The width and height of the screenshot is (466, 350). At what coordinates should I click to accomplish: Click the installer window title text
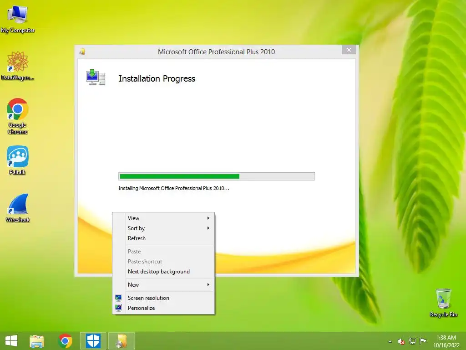[x=216, y=52]
